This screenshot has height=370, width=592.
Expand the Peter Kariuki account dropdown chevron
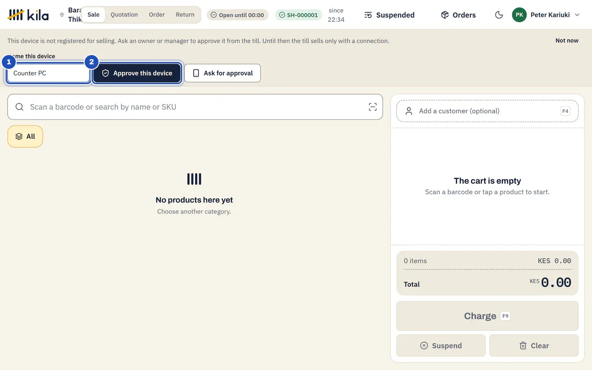(x=577, y=15)
